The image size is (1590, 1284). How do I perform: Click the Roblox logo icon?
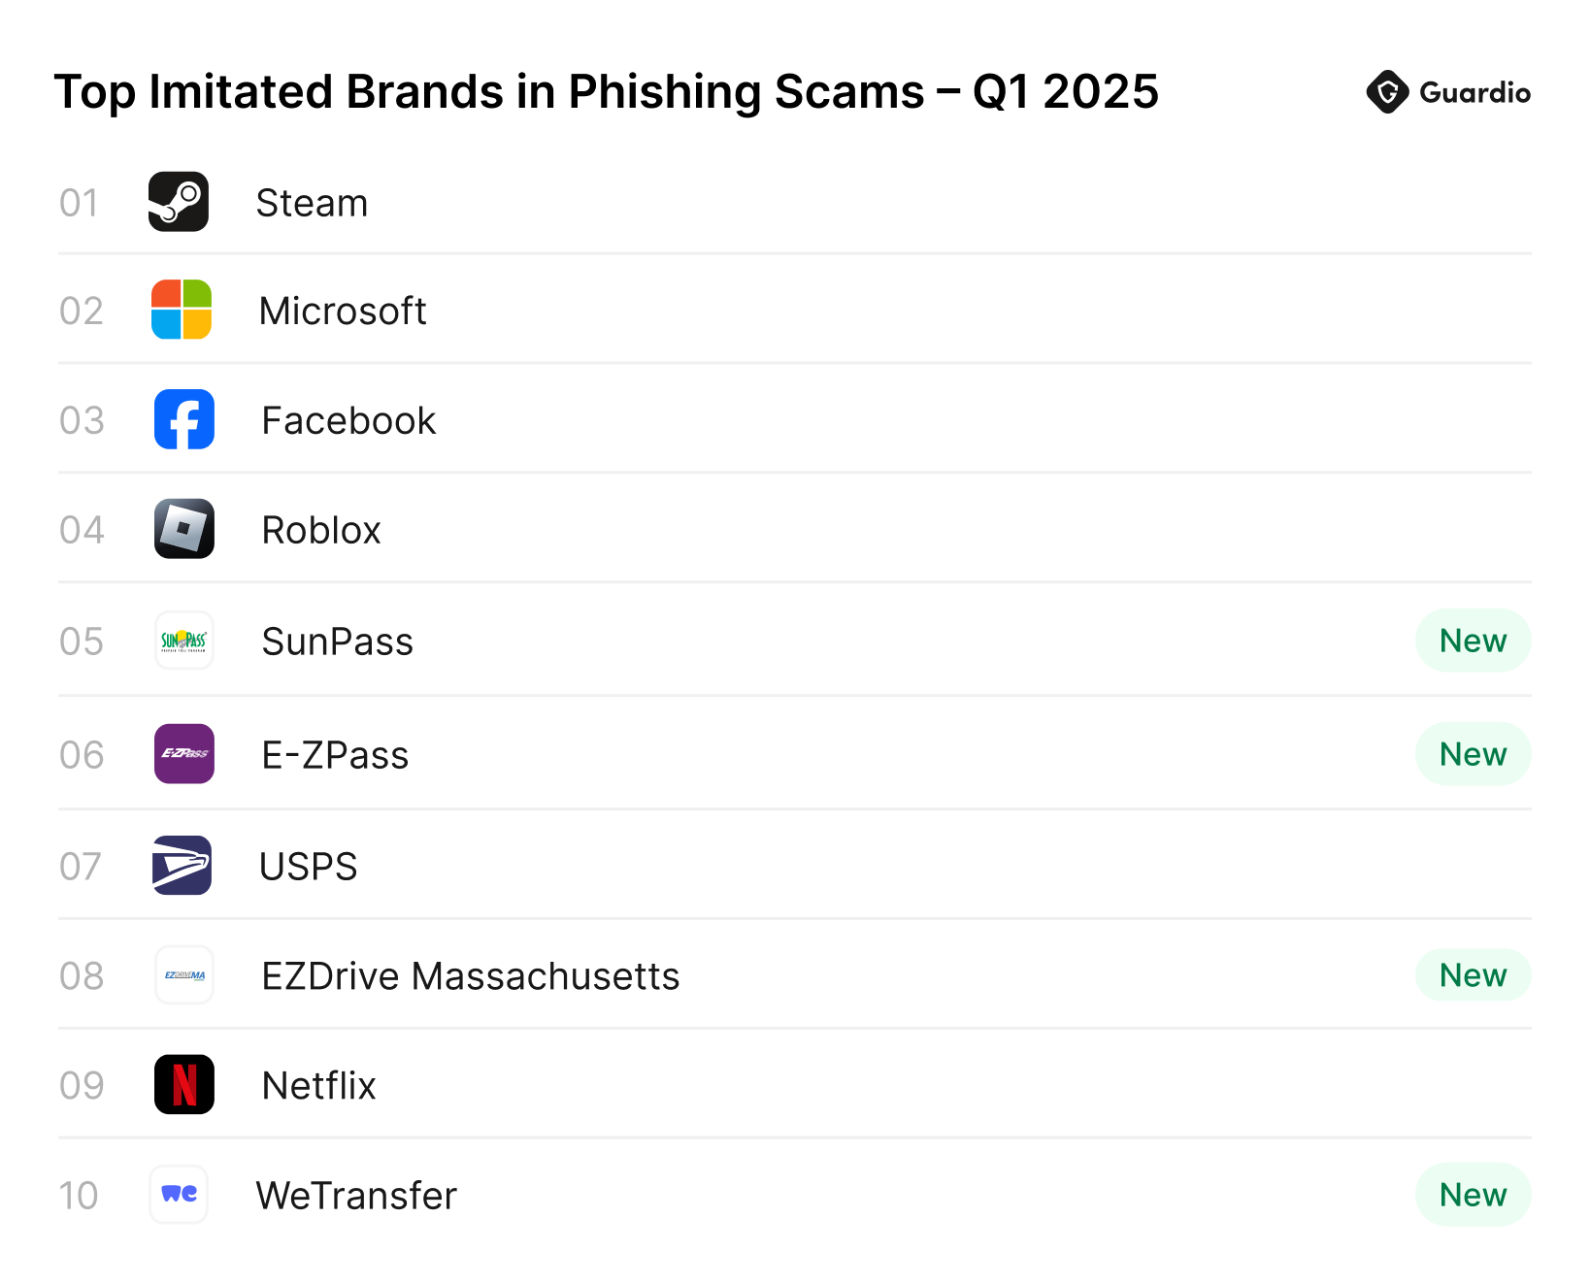pos(184,529)
